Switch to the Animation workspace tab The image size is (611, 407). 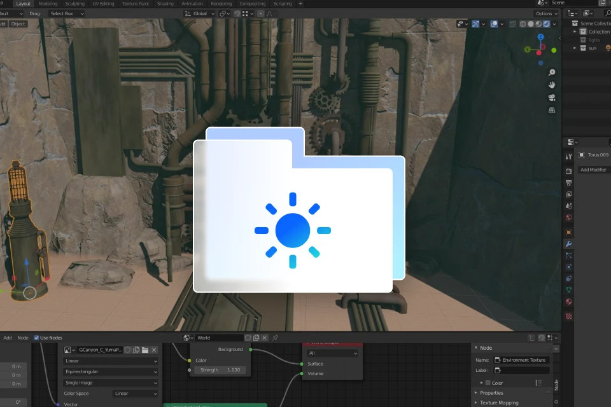[192, 4]
